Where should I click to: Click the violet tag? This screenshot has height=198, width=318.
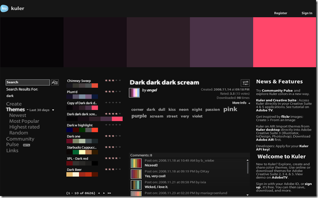197,116
